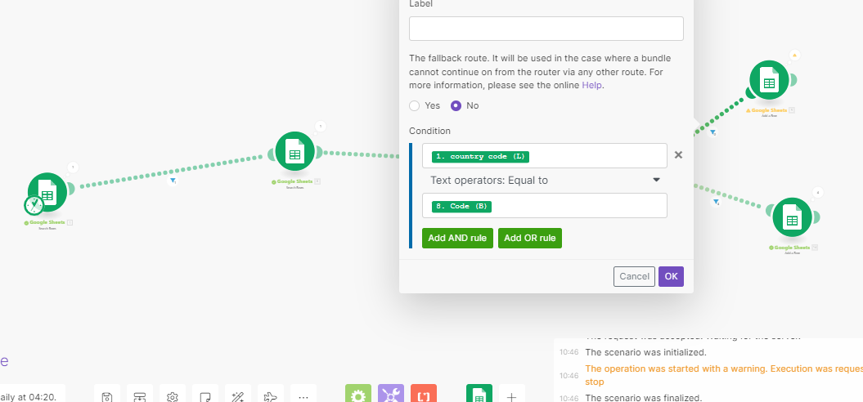Open scenario settings gear icon
Screen dimensions: 863x402
click(x=173, y=396)
